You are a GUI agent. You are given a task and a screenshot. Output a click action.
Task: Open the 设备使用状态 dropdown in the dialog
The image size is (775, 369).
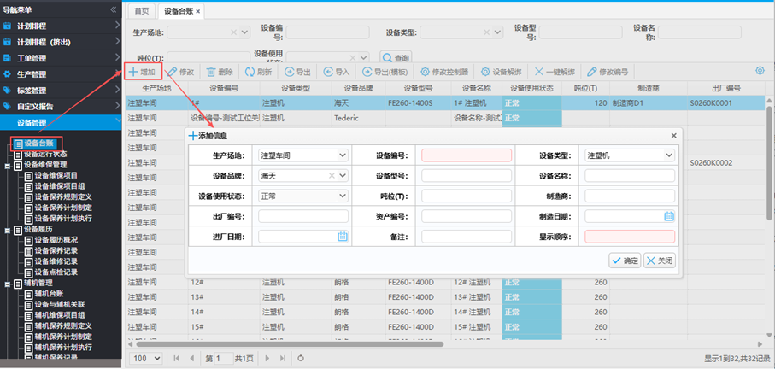pos(343,196)
